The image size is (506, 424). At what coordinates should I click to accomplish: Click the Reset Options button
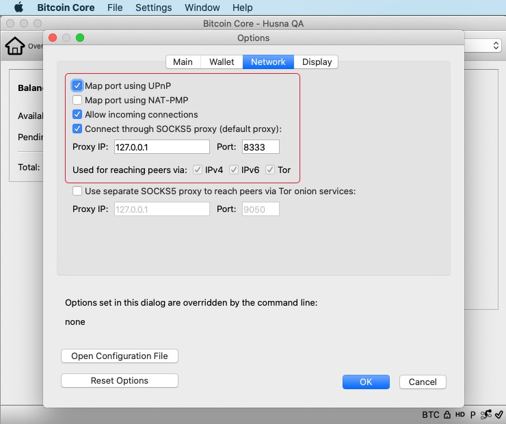pos(120,381)
